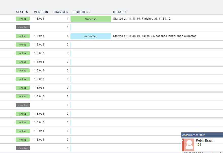Click online badge in the Activating row
223x153 pixels.
point(23,36)
